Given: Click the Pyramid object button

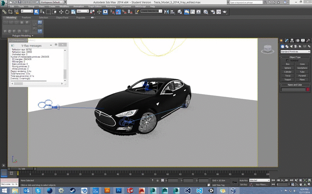Looking at the screenshot, I should (302, 76).
